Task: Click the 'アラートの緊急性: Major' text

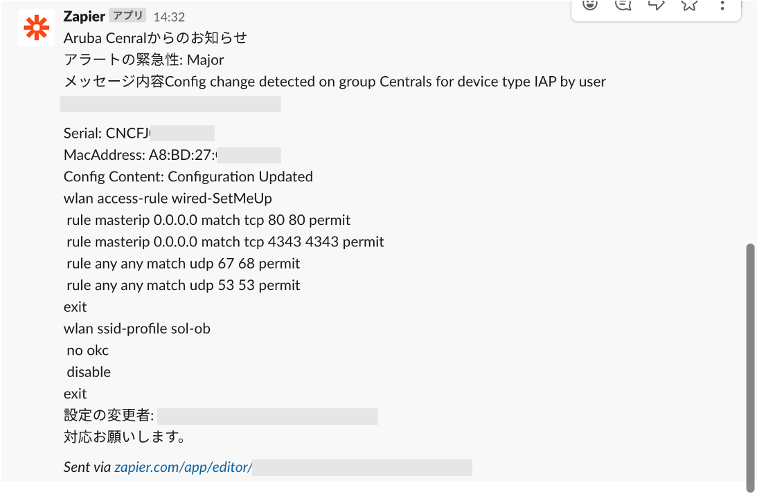Action: [x=144, y=60]
